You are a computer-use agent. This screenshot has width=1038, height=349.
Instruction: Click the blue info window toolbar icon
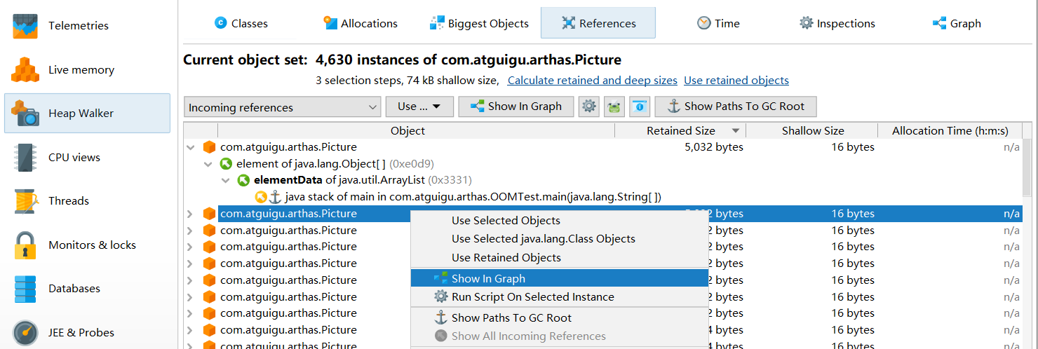click(x=640, y=107)
